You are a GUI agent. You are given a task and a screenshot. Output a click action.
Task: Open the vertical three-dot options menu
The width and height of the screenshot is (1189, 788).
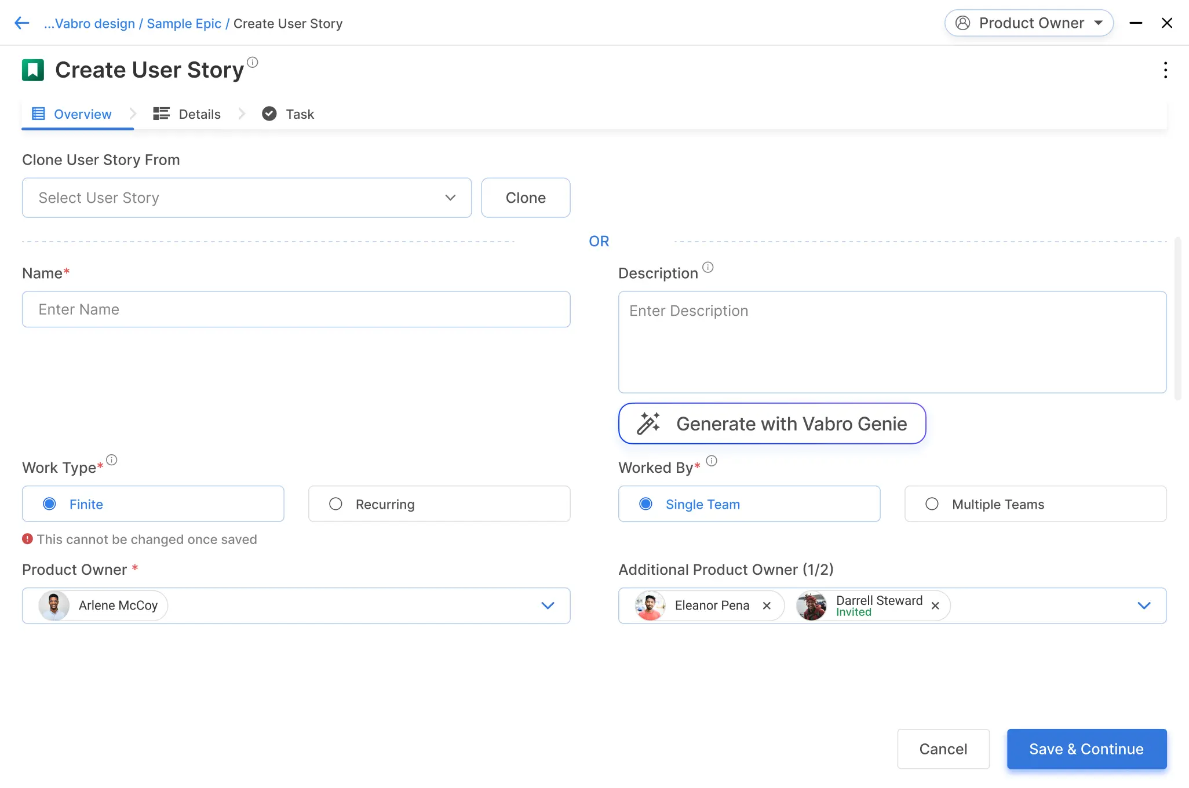pyautogui.click(x=1165, y=70)
